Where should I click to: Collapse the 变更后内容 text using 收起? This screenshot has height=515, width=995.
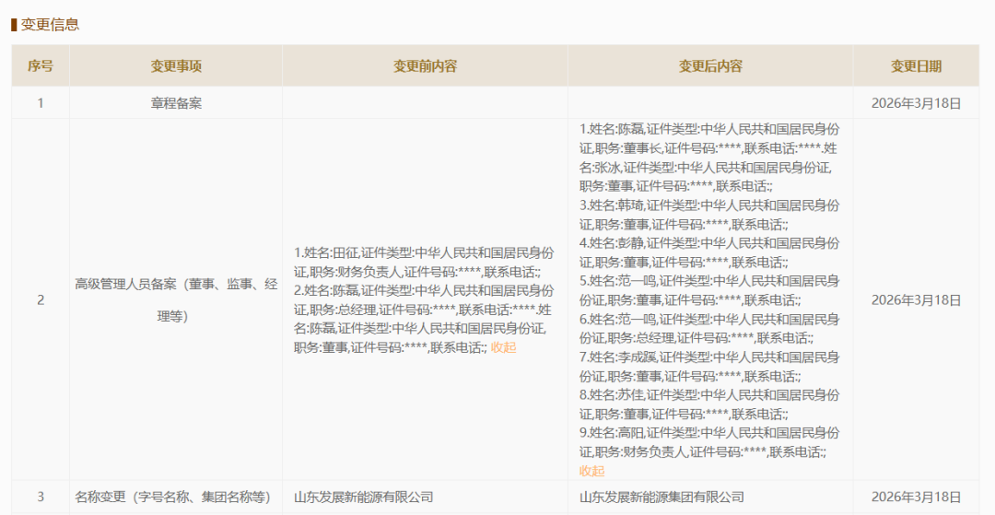pyautogui.click(x=591, y=471)
